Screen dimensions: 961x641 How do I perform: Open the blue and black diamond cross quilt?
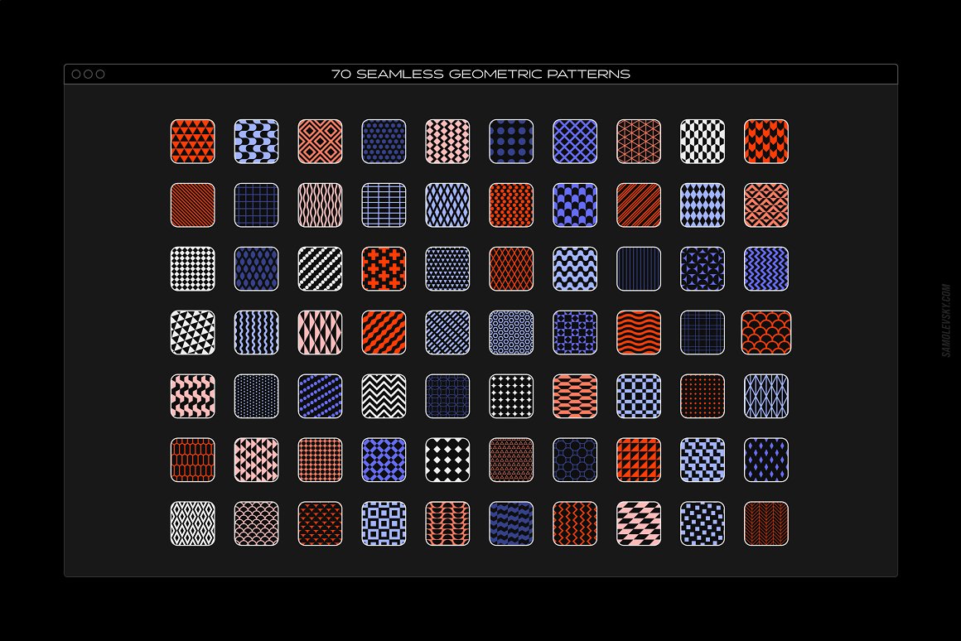[384, 460]
